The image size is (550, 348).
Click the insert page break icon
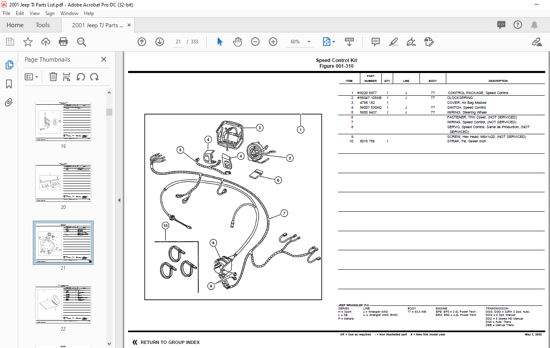(67, 77)
